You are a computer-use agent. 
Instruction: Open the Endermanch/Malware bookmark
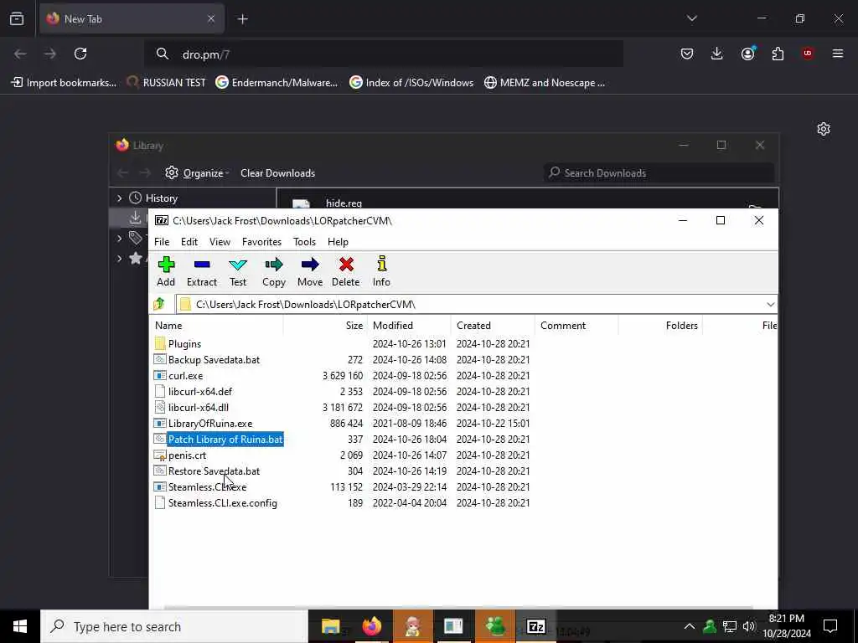tap(277, 83)
